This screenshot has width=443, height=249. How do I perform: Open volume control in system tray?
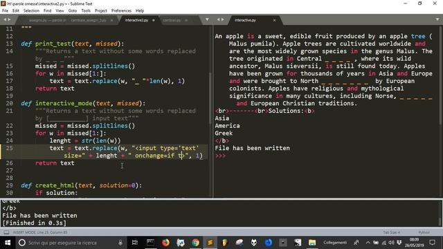pyautogui.click(x=391, y=243)
